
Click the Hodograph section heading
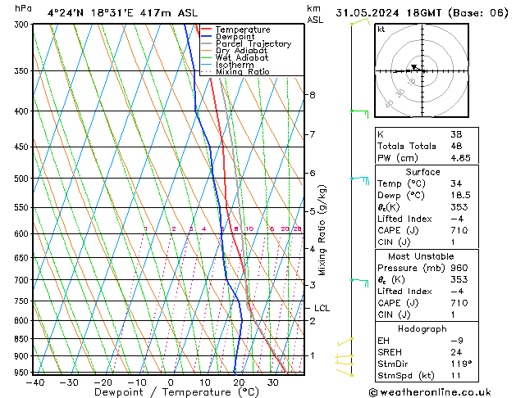pyautogui.click(x=422, y=329)
